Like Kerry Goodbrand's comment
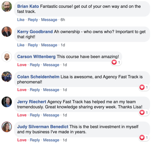156x144 pixels. [x=21, y=45]
